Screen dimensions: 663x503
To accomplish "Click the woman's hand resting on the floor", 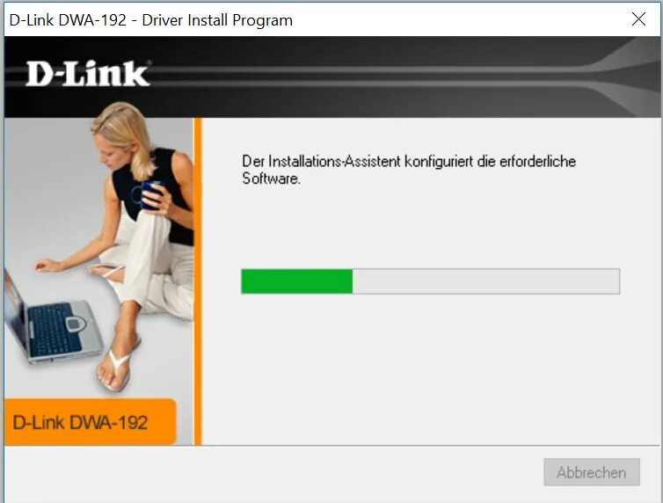I will [x=47, y=266].
